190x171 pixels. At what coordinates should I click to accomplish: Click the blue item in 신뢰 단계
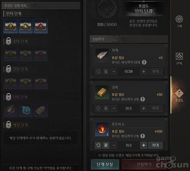(x=26, y=110)
